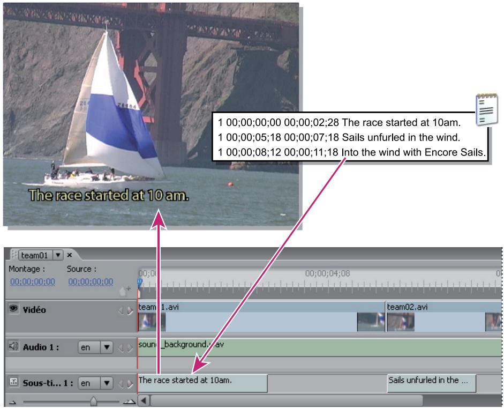The width and height of the screenshot is (504, 408).
Task: Mute Audio 1 with the speaker icon
Action: pyautogui.click(x=14, y=345)
